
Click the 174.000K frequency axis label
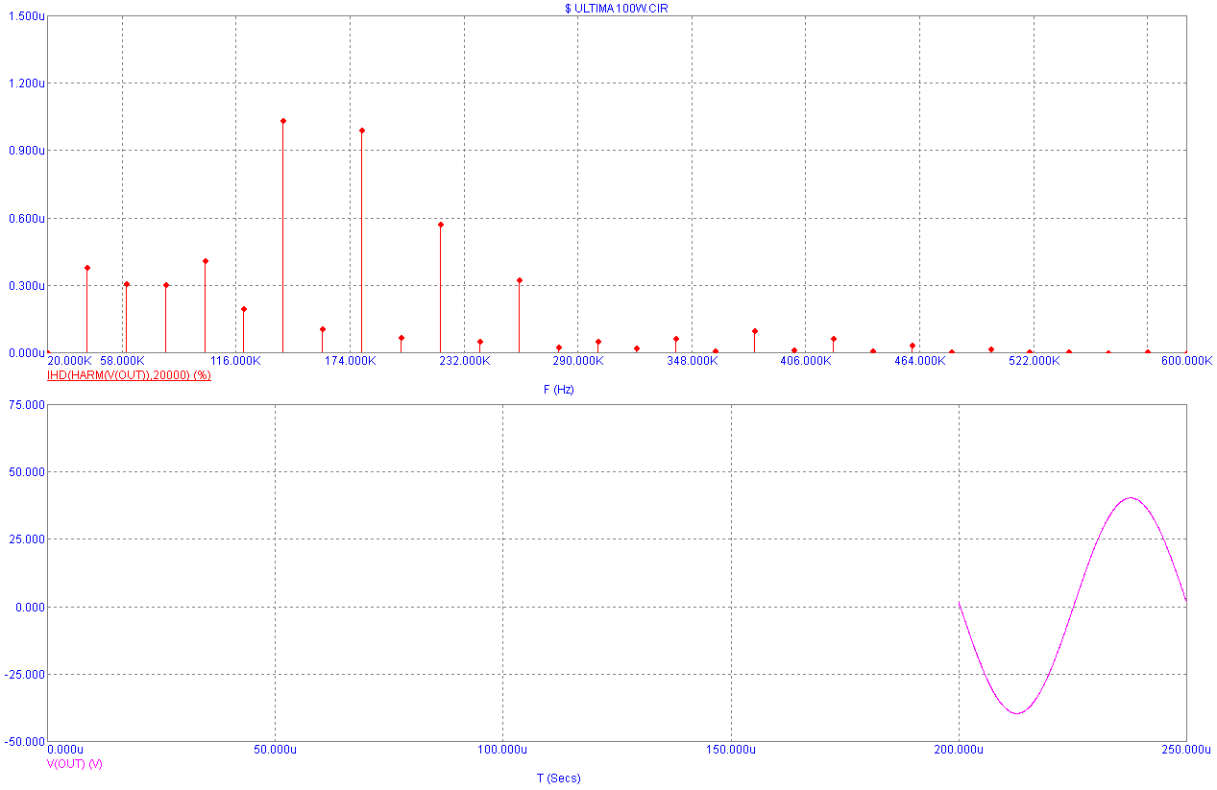coord(350,361)
